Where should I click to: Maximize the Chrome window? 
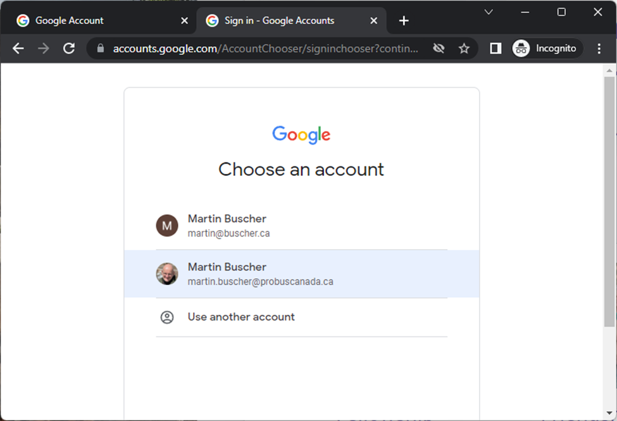point(561,12)
